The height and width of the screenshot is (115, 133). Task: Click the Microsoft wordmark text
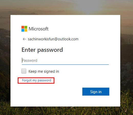[x=38, y=29]
